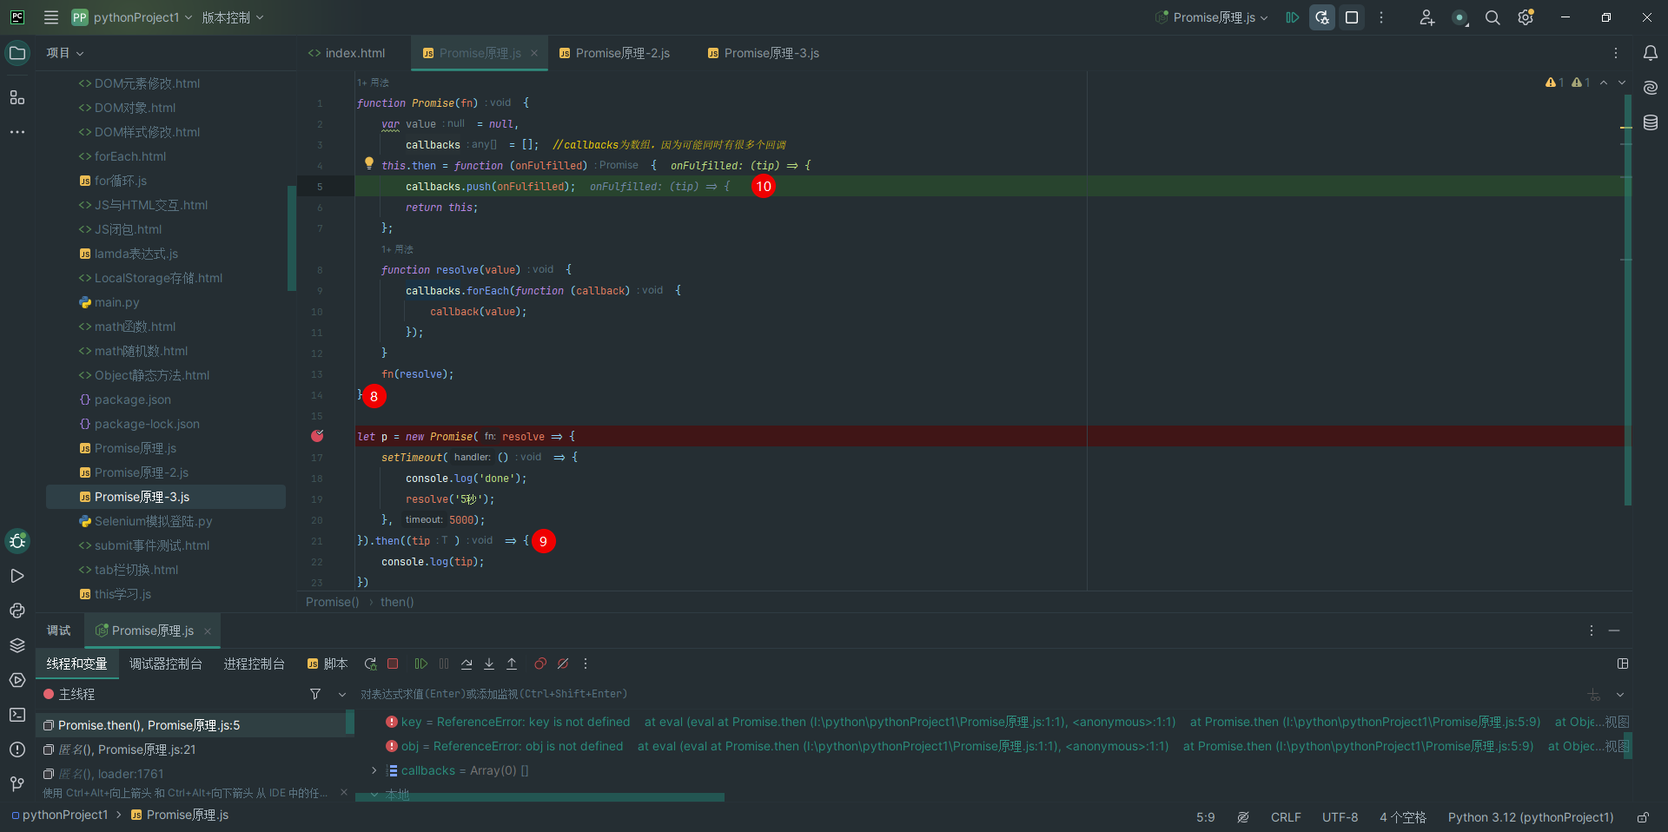Open the Code With Me icon
1668x832 pixels.
pyautogui.click(x=1426, y=17)
